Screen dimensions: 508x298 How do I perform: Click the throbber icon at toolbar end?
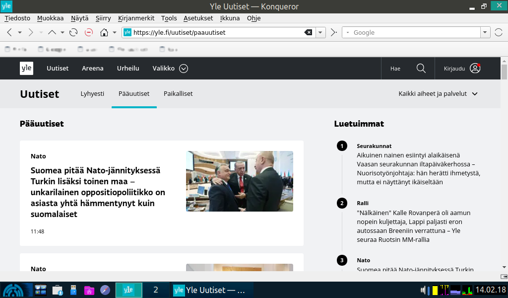(499, 32)
